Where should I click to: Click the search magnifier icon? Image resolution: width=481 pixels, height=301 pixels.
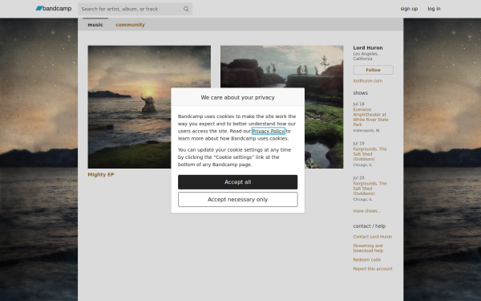[x=186, y=9]
